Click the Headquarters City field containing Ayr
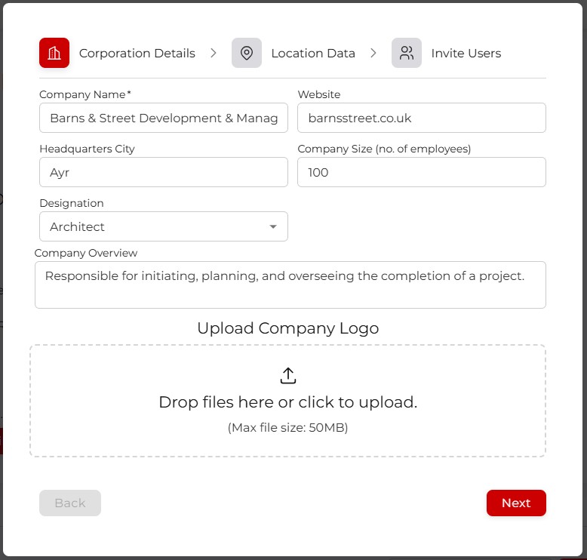587x560 pixels. tap(164, 172)
